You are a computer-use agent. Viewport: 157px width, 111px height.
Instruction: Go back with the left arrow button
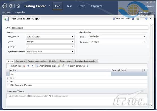(5, 6)
